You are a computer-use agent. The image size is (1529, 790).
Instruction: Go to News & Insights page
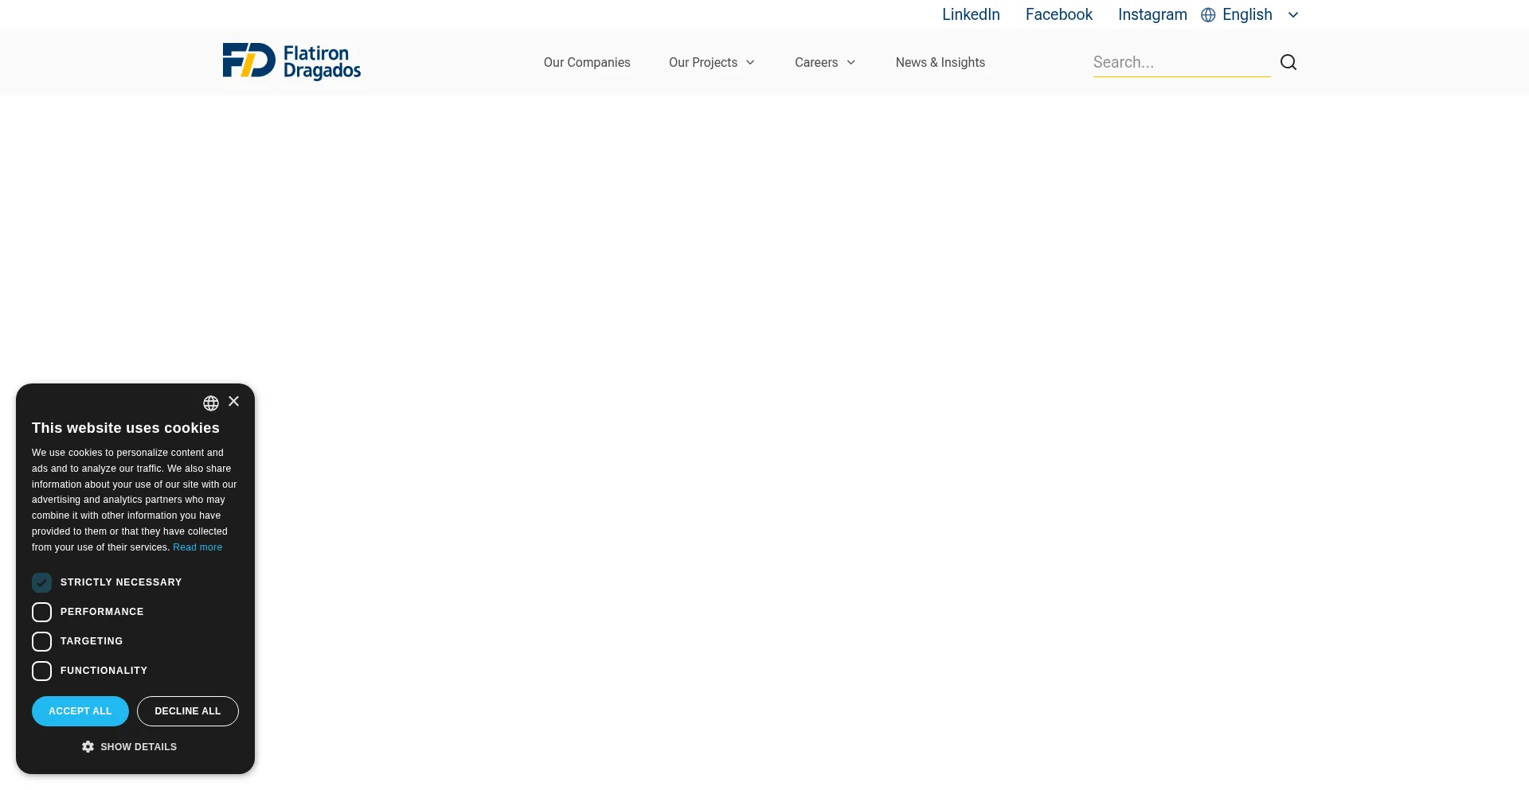click(940, 63)
